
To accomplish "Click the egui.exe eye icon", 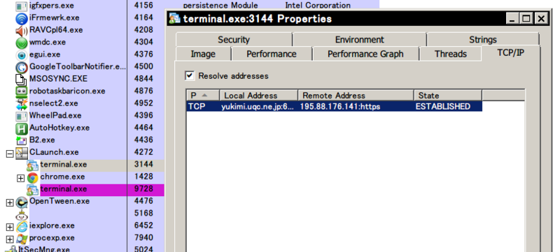I will click(22, 55).
